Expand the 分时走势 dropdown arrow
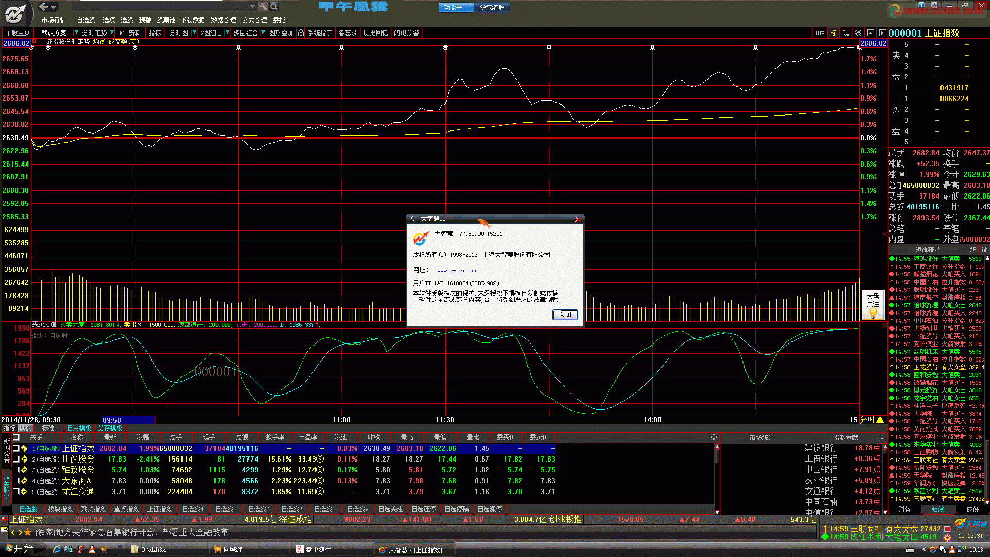The image size is (990, 557). pyautogui.click(x=112, y=33)
